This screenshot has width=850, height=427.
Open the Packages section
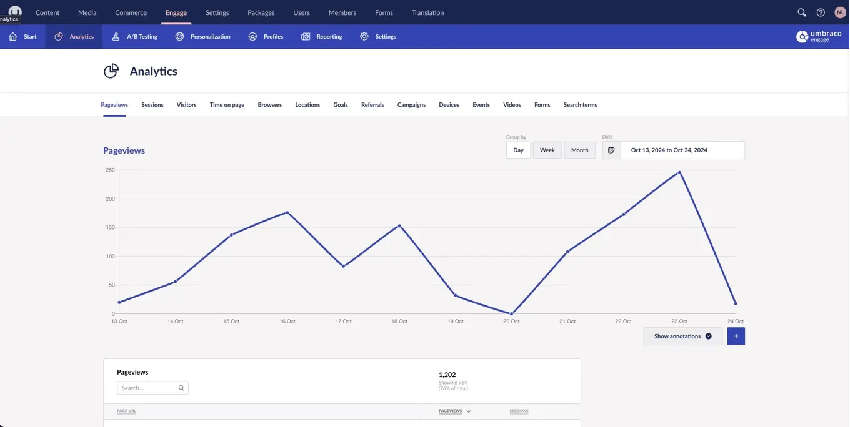point(261,12)
